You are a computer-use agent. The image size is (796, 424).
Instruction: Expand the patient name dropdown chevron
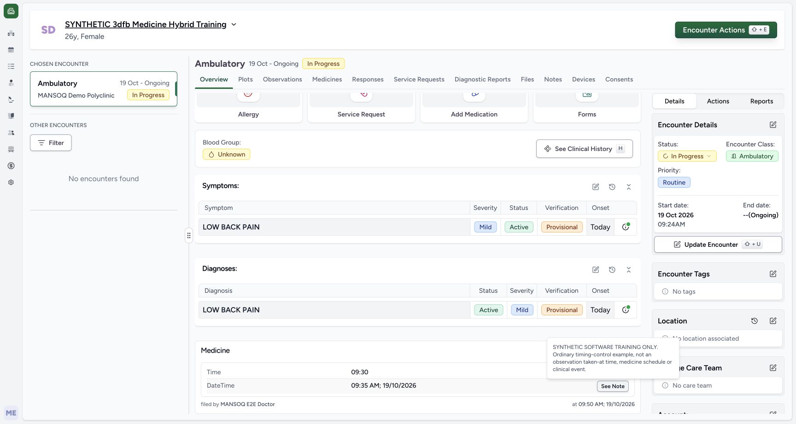point(234,24)
